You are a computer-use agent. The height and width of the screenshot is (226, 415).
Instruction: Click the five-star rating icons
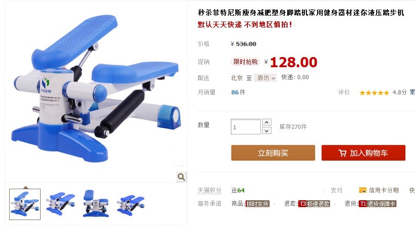374,93
